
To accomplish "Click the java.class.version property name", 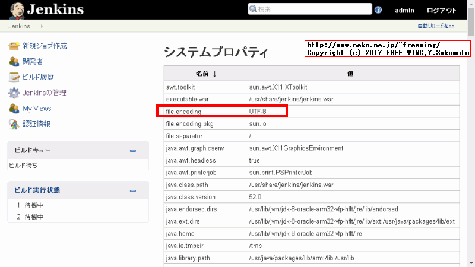I will [x=191, y=197].
